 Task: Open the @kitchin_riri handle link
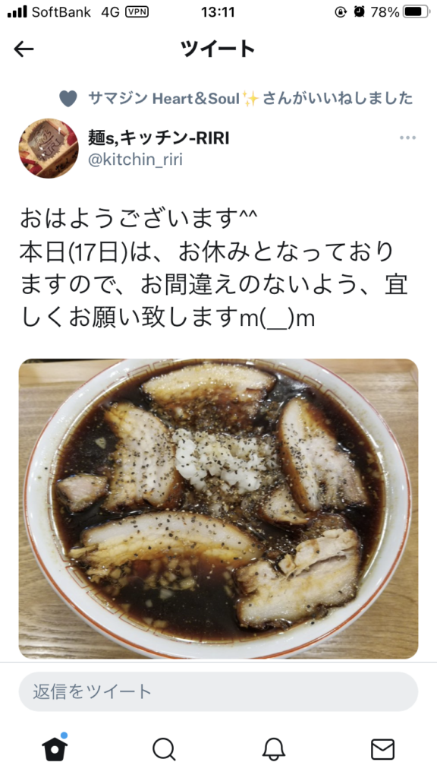click(135, 160)
